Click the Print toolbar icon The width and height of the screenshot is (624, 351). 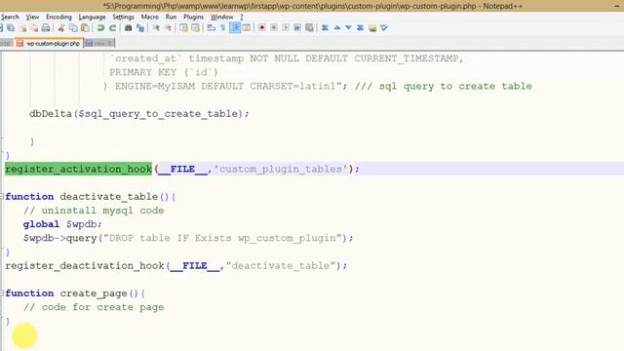tap(46, 28)
